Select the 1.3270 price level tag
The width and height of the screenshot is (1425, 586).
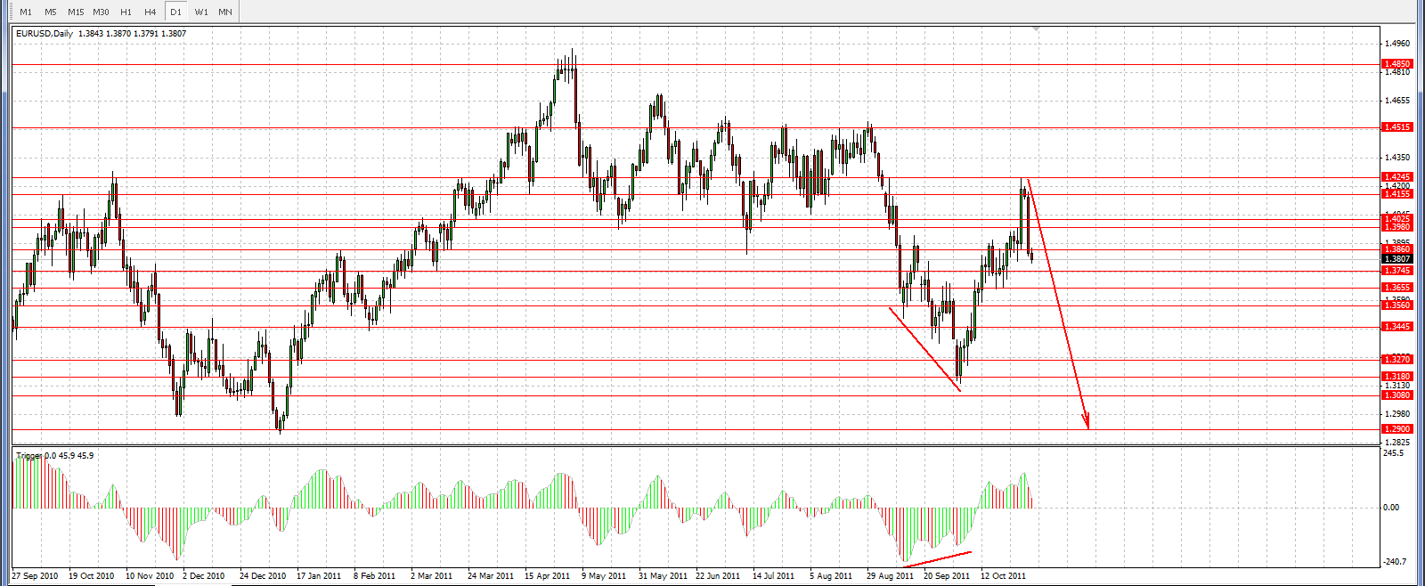1397,360
